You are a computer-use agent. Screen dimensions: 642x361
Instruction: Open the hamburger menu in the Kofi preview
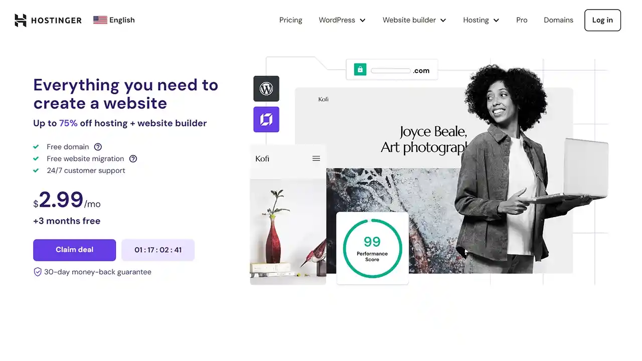(316, 158)
